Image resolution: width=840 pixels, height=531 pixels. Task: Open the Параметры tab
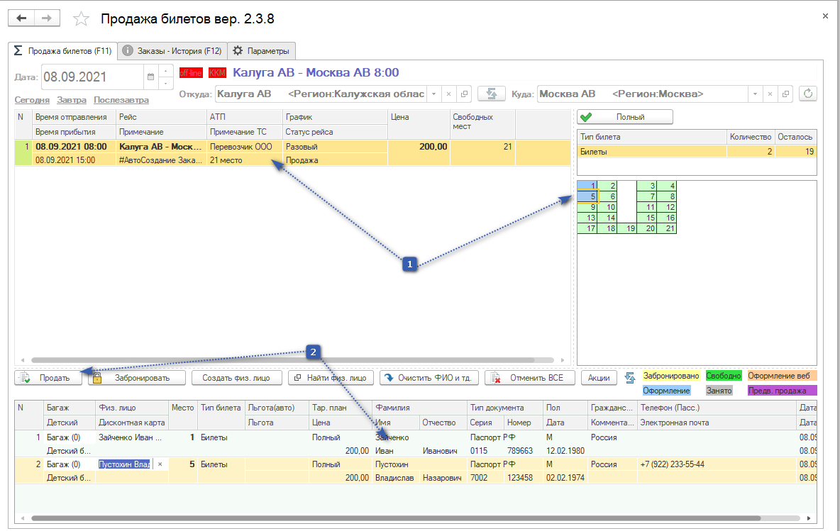coord(262,51)
